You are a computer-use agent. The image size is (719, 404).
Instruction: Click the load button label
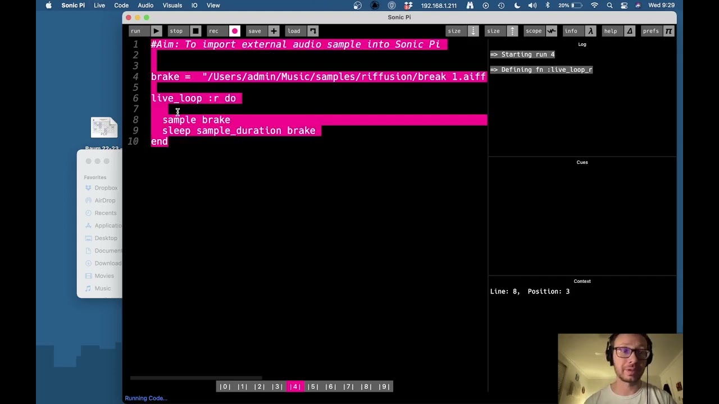click(294, 31)
